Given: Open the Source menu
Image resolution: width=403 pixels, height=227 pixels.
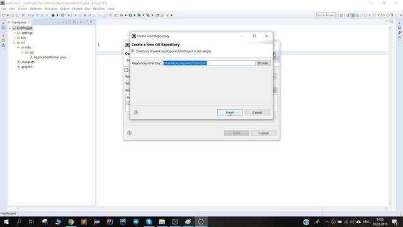Looking at the screenshot, I should [22, 9].
